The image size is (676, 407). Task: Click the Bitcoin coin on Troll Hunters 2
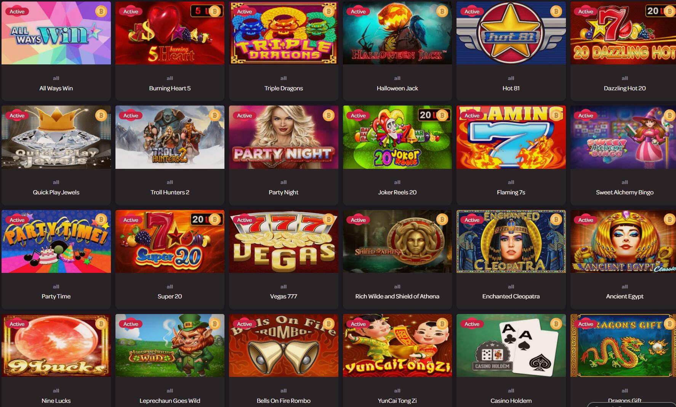tap(215, 115)
